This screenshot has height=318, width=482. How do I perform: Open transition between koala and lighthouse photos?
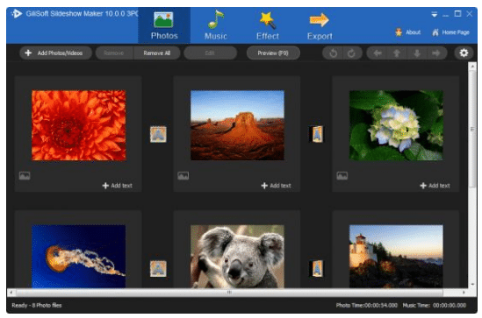[316, 269]
